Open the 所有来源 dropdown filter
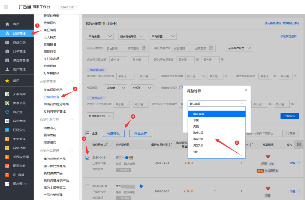 [100, 36]
